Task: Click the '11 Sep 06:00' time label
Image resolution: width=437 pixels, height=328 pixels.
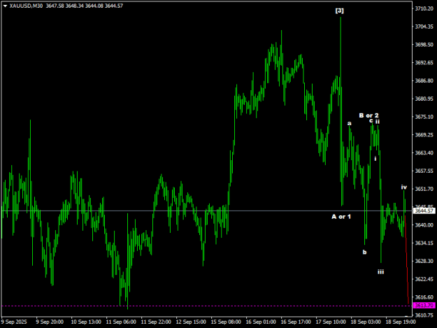Action: [121, 322]
